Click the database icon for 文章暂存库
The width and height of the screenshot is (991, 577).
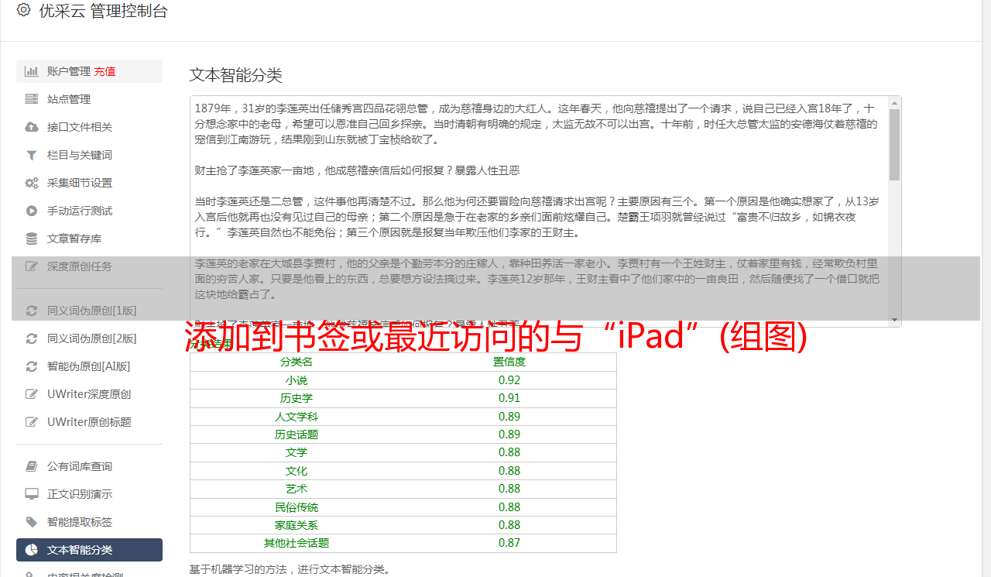[32, 239]
